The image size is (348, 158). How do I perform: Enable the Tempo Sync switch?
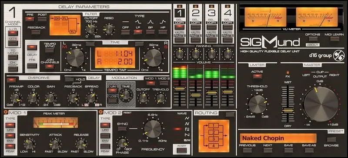coord(49,50)
